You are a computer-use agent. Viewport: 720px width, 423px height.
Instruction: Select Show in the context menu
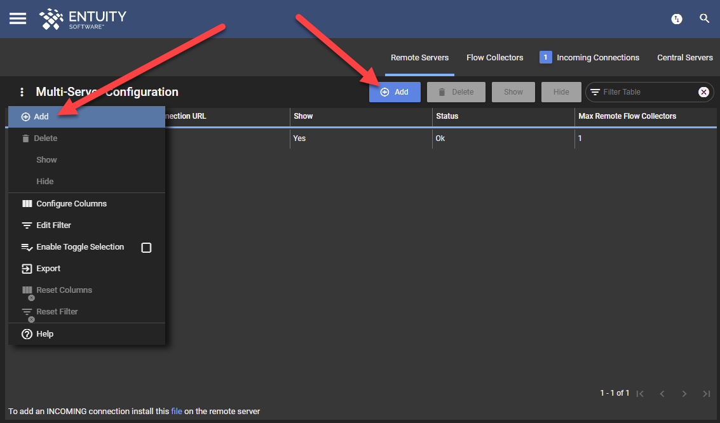pos(87,159)
